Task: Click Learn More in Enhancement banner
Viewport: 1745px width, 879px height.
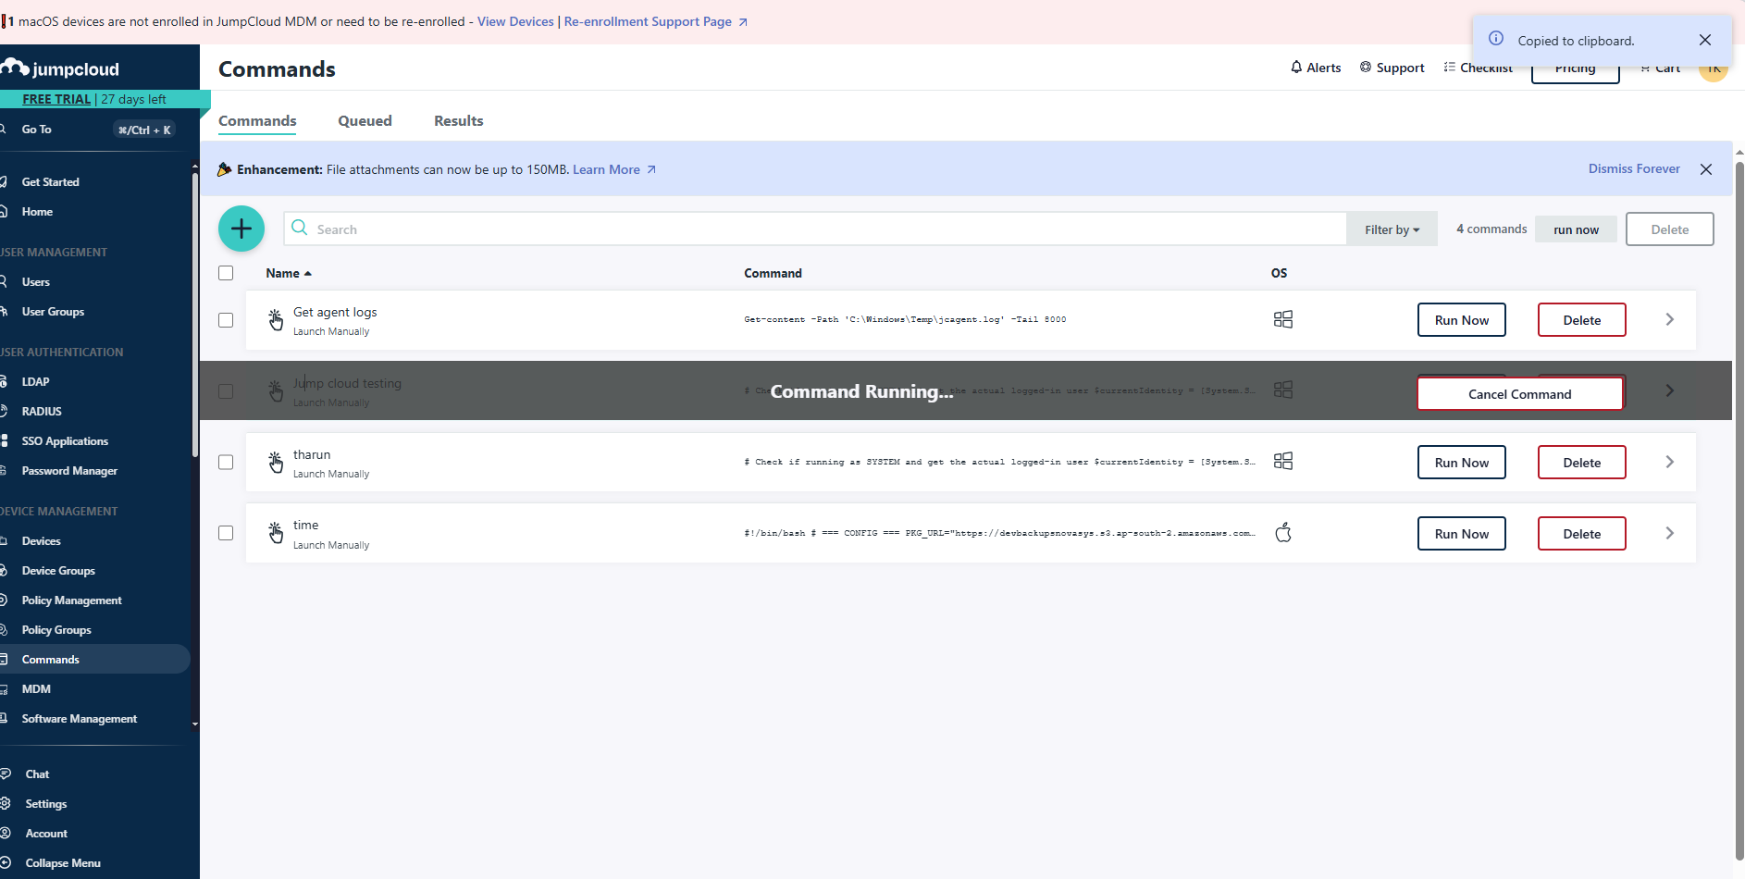Action: pyautogui.click(x=614, y=169)
